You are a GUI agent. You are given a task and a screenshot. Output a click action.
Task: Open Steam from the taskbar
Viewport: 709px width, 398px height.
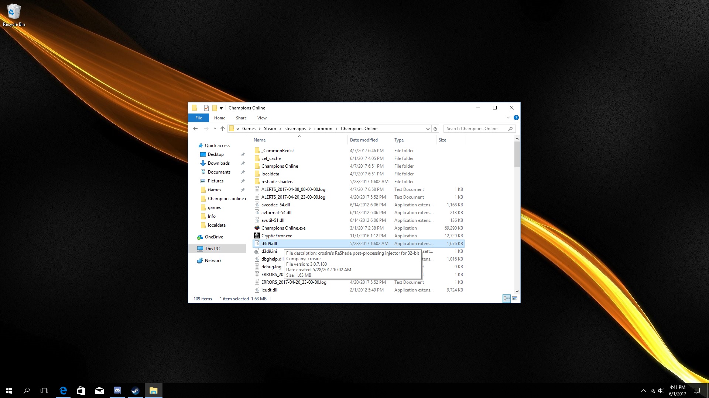pyautogui.click(x=135, y=391)
